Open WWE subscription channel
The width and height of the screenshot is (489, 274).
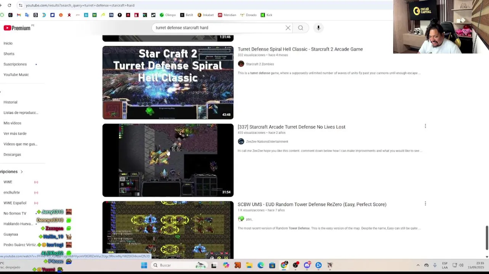pos(8,182)
